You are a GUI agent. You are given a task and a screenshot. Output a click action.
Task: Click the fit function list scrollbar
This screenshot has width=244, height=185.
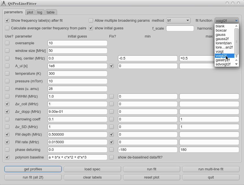[x=237, y=42]
